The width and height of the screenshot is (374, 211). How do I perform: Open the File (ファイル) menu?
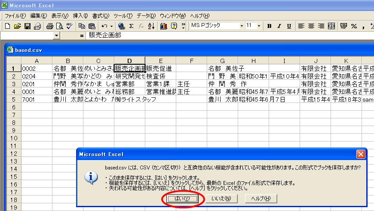click(15, 16)
